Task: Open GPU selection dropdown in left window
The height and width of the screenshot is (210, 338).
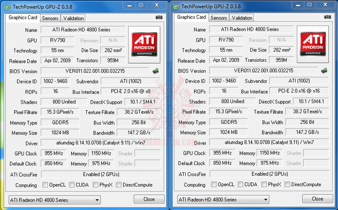Action: coord(54,200)
